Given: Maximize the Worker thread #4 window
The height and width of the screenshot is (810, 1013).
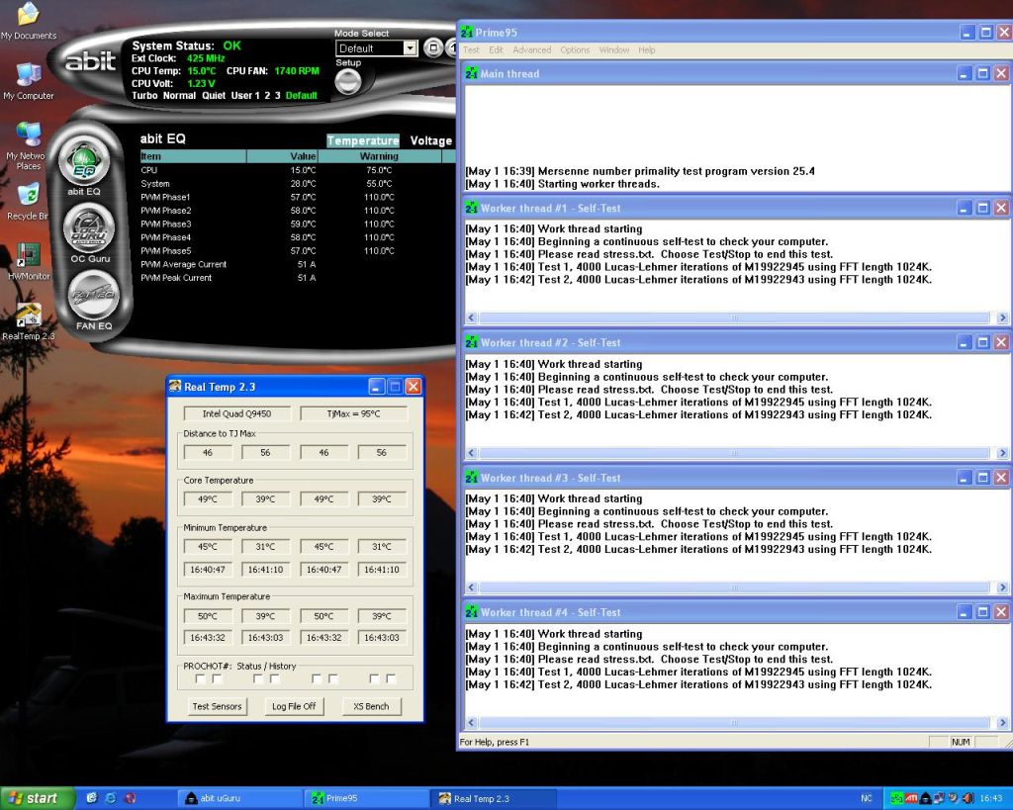Looking at the screenshot, I should click(982, 611).
